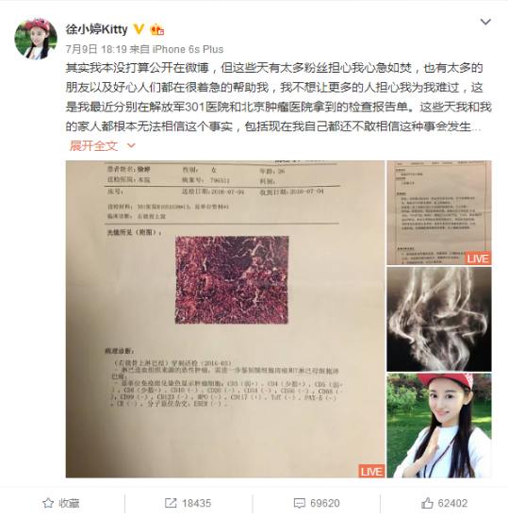Expand full post with 展开全文
This screenshot has width=508, height=518.
pos(93,145)
